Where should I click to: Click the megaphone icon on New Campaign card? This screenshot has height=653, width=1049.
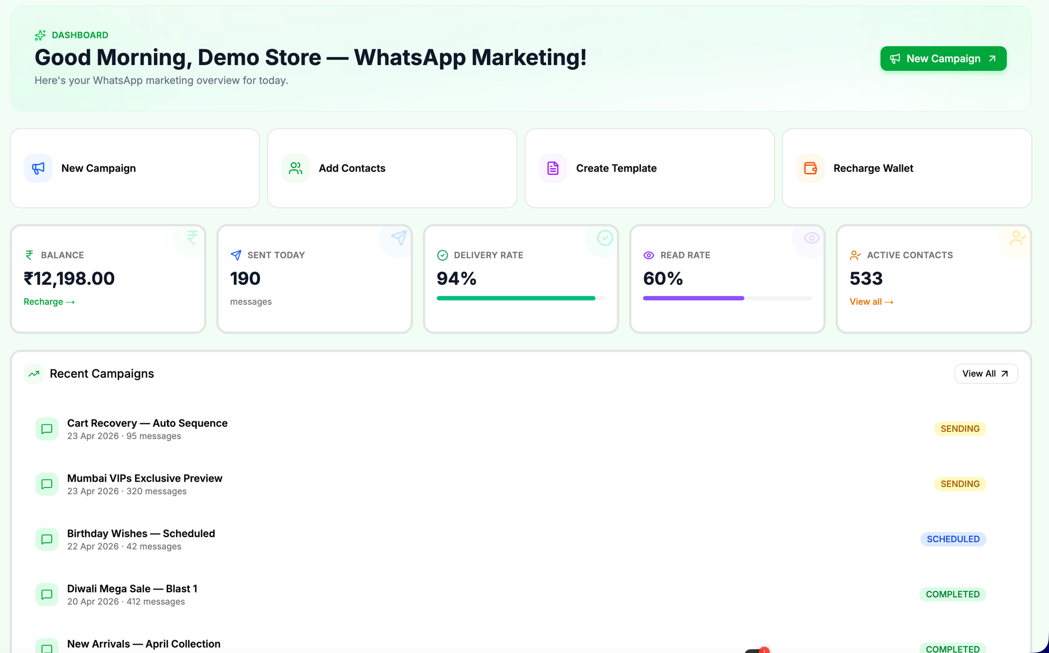point(38,168)
